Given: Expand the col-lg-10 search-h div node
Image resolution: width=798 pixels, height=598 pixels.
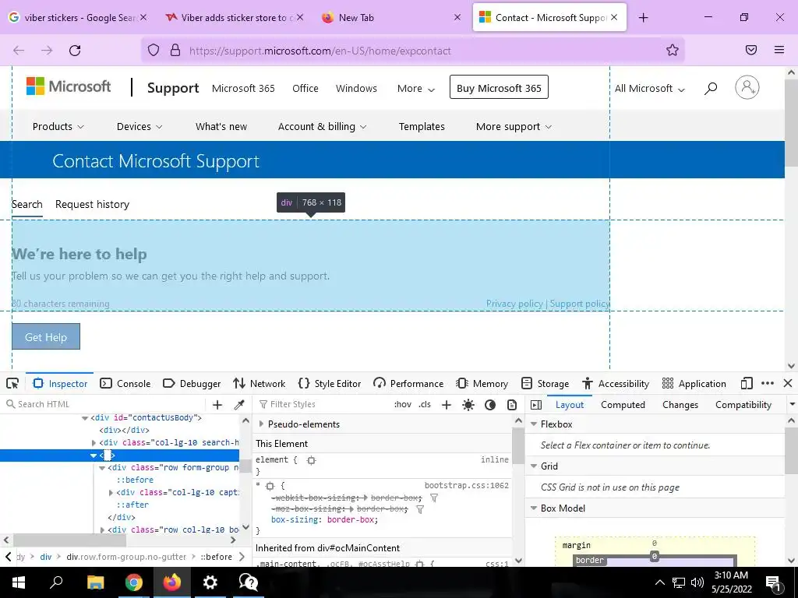Looking at the screenshot, I should [94, 443].
